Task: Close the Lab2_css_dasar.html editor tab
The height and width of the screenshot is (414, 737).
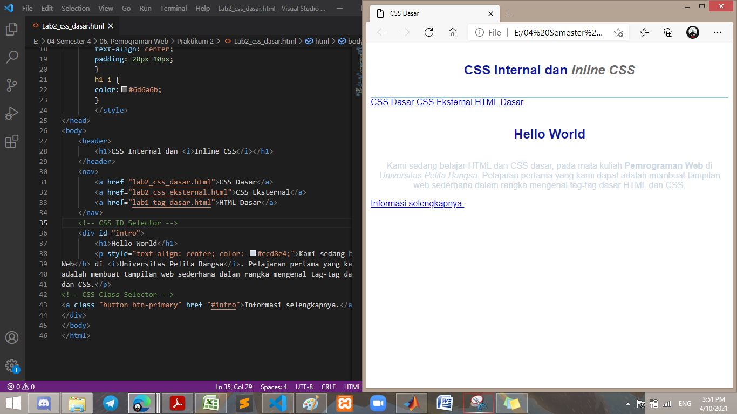Action: point(111,26)
